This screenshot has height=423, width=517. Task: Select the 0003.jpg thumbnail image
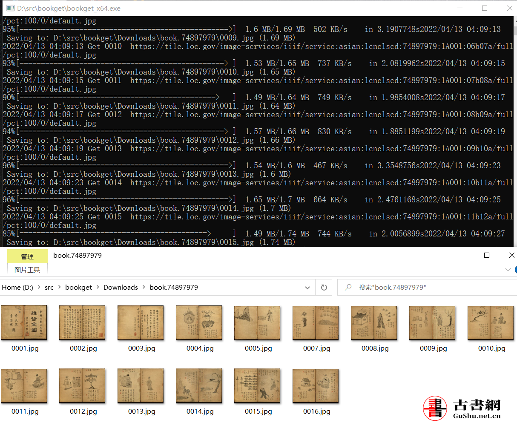pyautogui.click(x=141, y=323)
